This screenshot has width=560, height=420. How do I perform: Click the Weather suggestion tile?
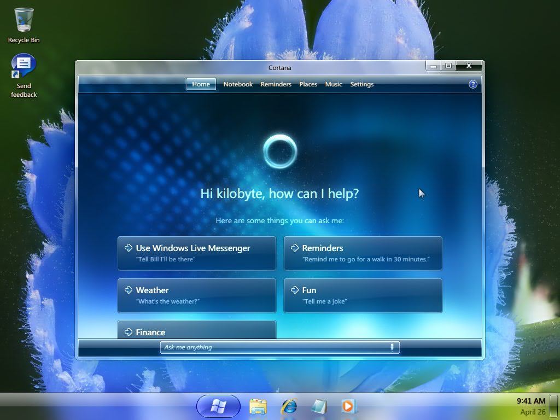click(x=197, y=295)
